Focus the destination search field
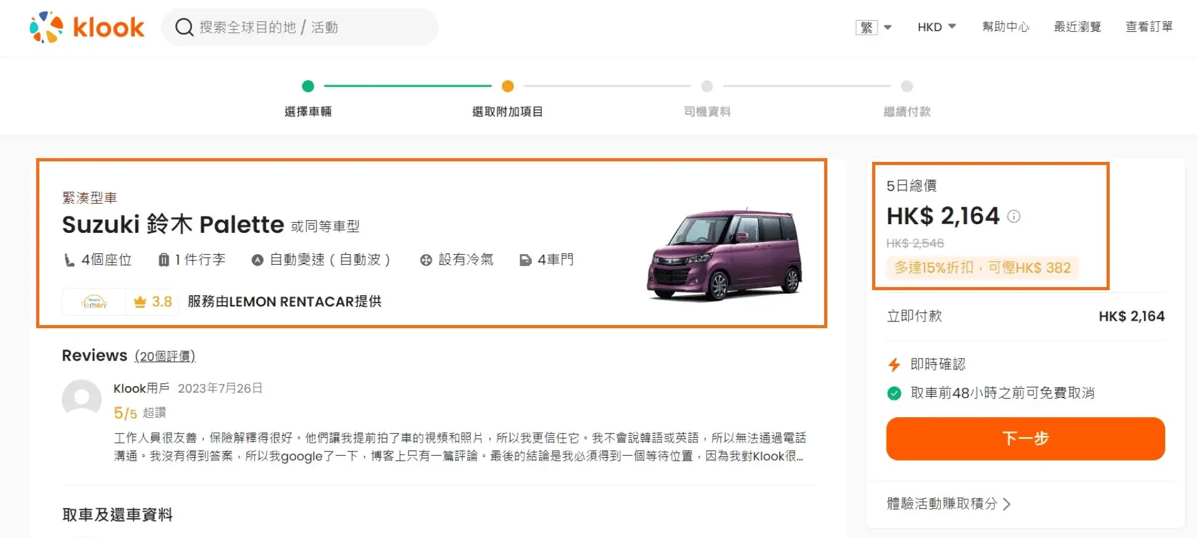Screen dimensions: 1197x538 point(300,27)
